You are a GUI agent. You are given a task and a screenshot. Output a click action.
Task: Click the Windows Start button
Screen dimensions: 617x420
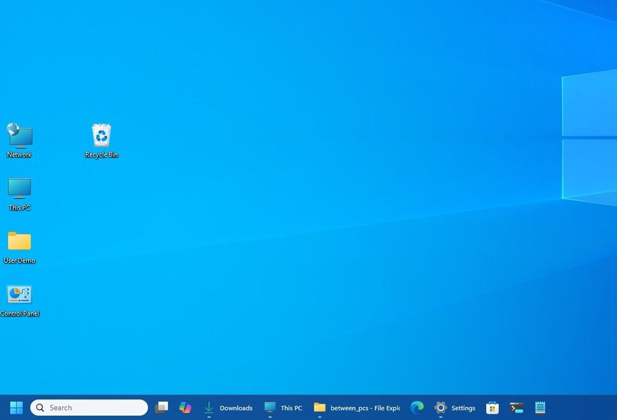(15, 407)
